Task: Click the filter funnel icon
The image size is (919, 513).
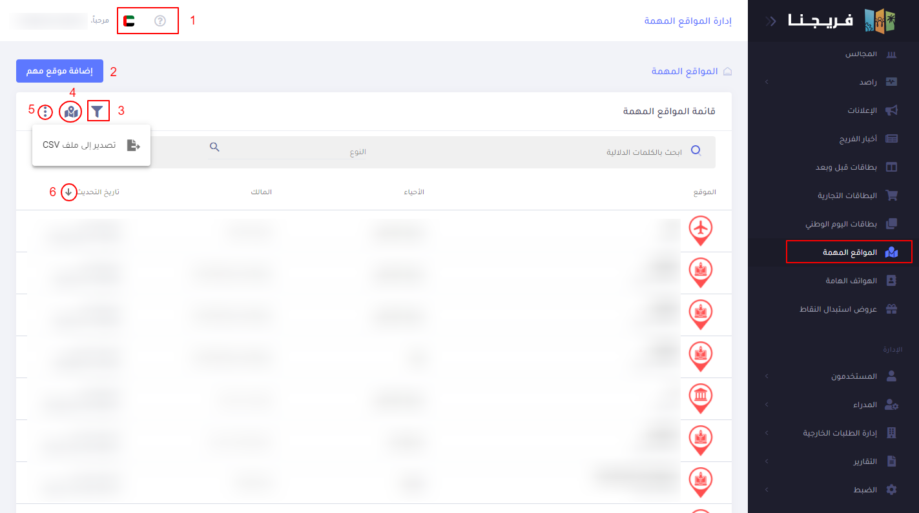Action: (98, 112)
